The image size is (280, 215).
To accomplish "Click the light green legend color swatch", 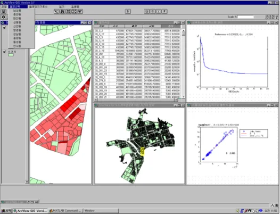I will pos(11,55).
